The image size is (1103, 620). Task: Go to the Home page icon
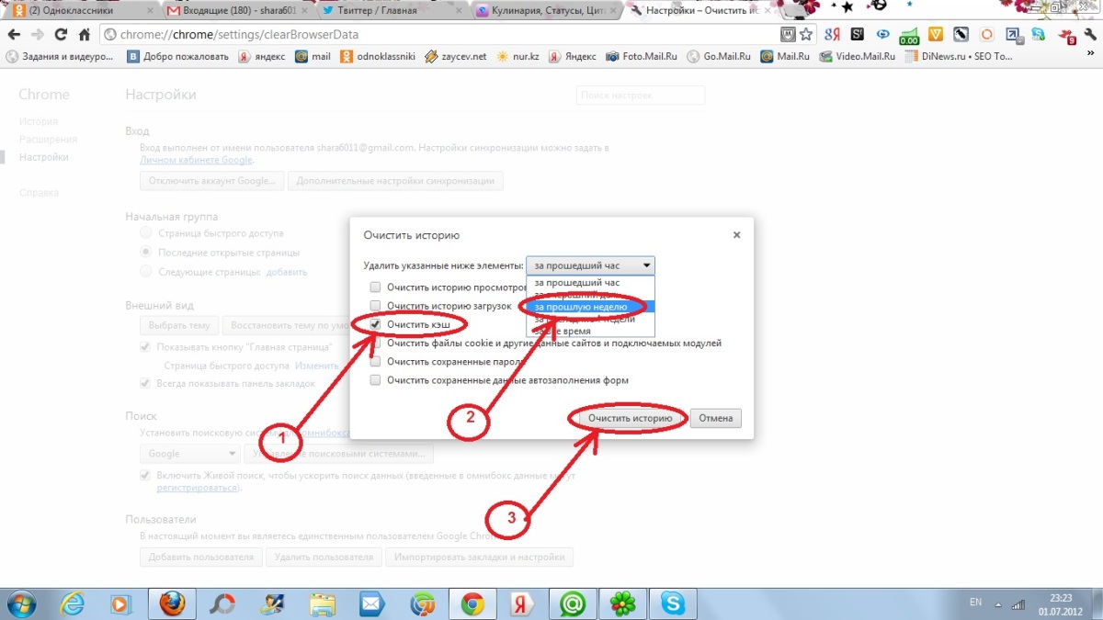click(84, 35)
